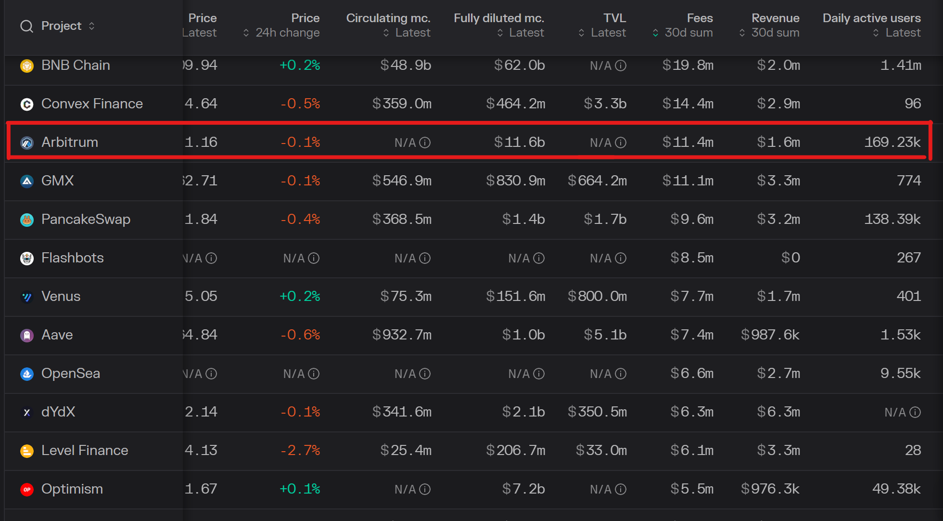Click the Optimism logo icon
Screen dimensions: 943x521
(x=27, y=489)
